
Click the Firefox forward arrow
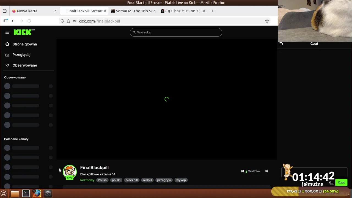[x=21, y=21]
